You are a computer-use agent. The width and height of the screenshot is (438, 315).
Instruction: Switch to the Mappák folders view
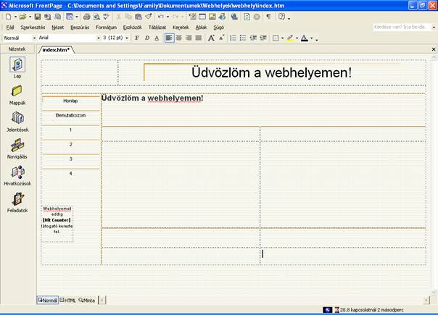[x=17, y=91]
